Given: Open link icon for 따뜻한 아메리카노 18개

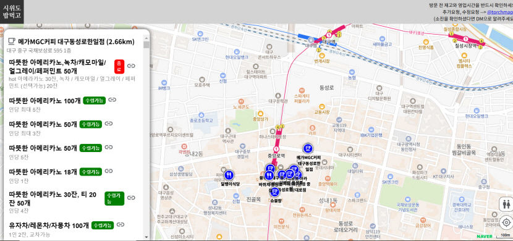Looking at the screenshot, I should pyautogui.click(x=109, y=171).
